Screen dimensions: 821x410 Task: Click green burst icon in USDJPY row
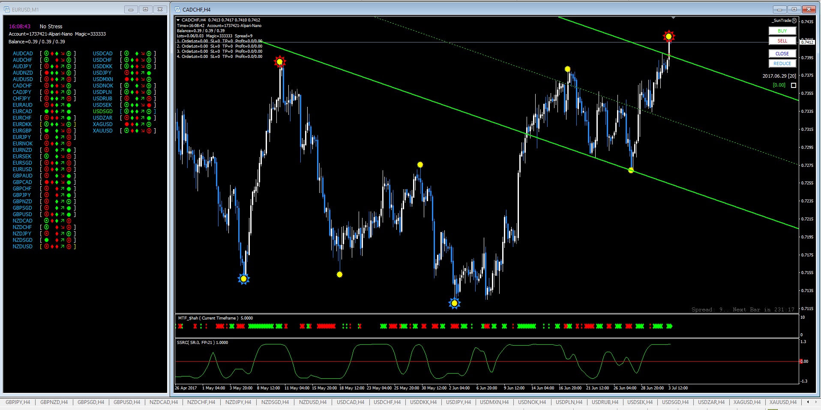click(149, 73)
